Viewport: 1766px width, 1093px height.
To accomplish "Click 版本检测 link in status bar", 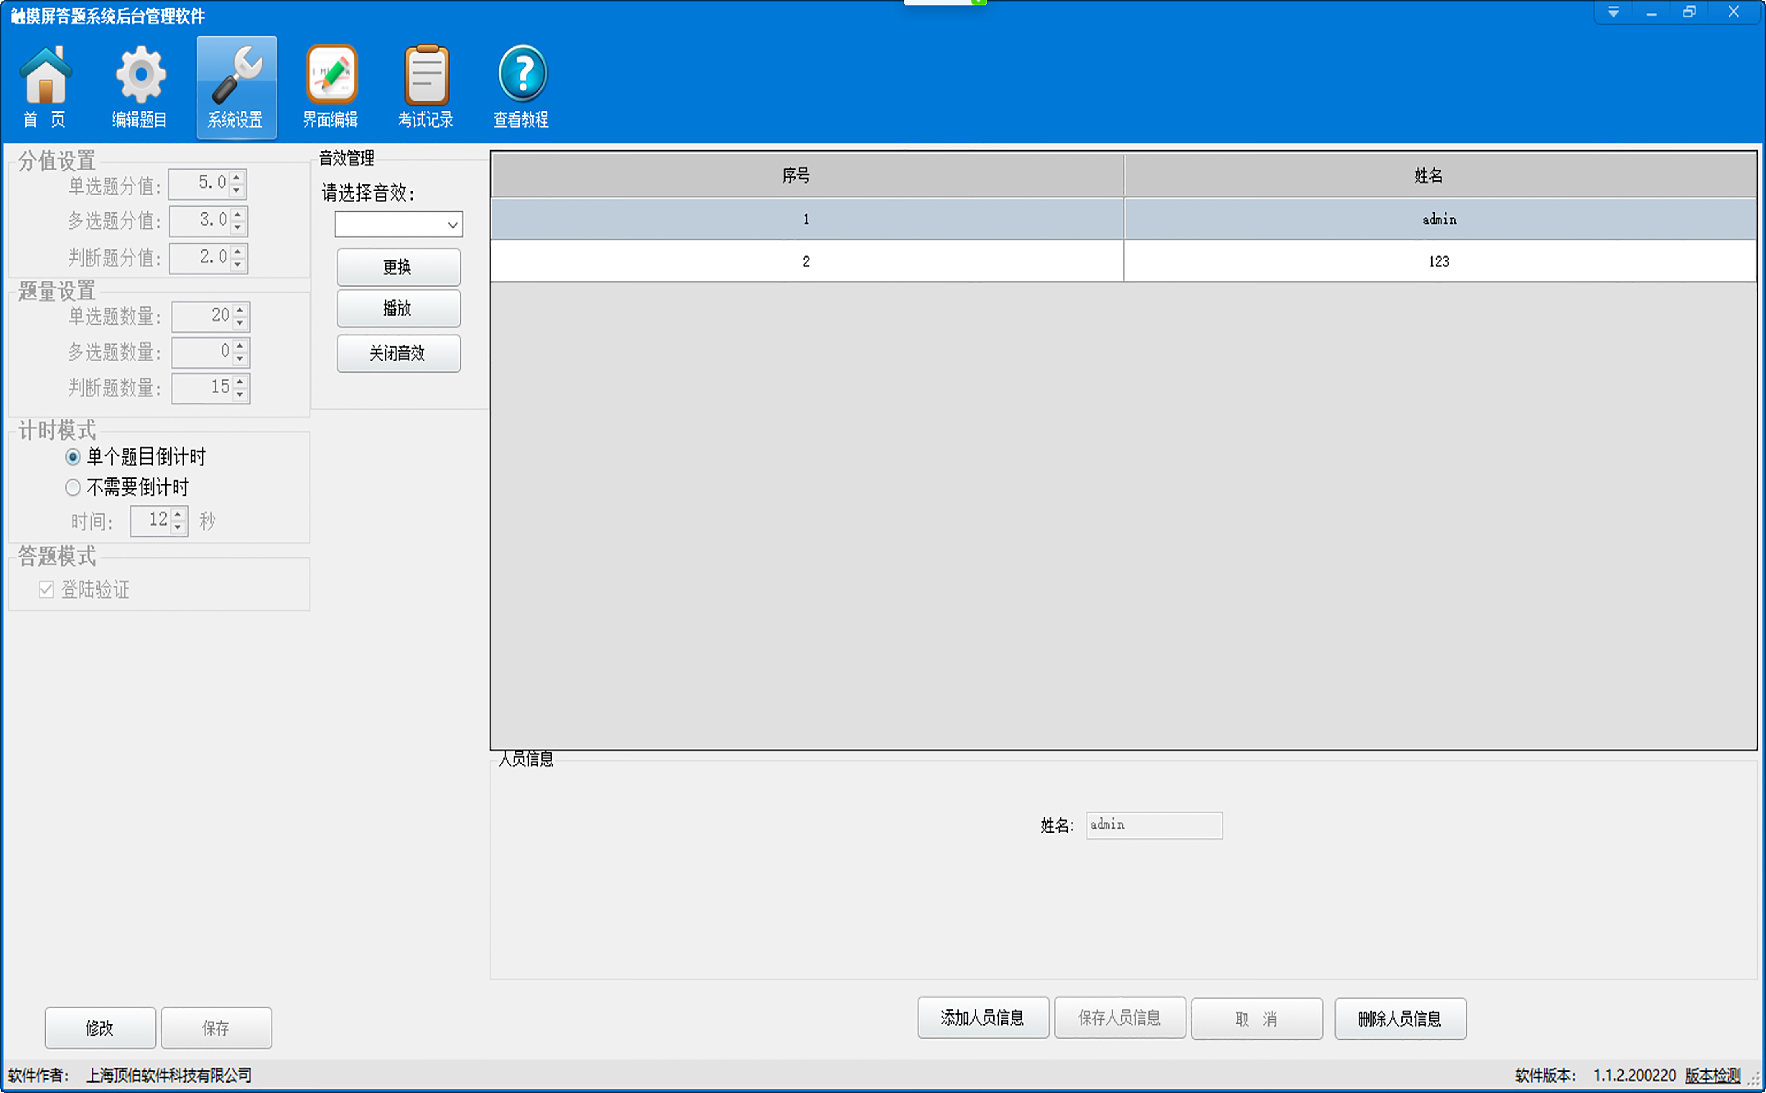I will pos(1712,1075).
